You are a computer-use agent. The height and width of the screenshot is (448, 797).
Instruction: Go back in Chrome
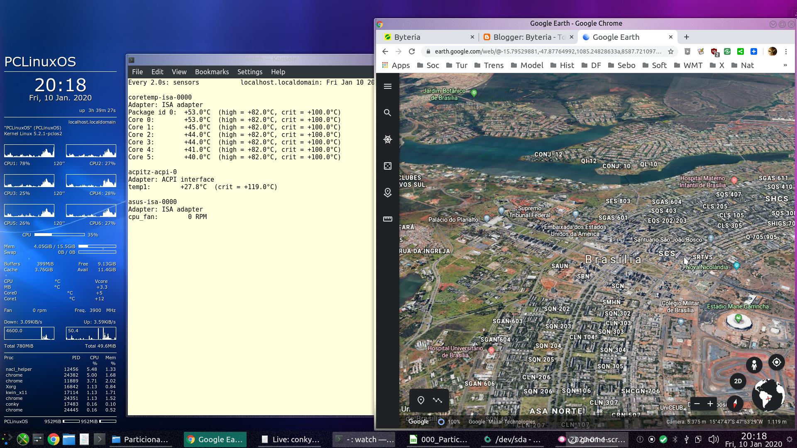point(385,51)
